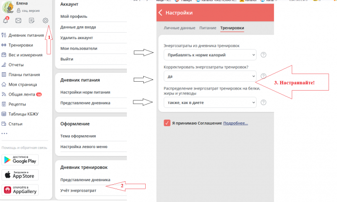The height and width of the screenshot is (202, 337).
Task: Click help icon beside Прибавлять к норме калорий
Action: [x=263, y=54]
